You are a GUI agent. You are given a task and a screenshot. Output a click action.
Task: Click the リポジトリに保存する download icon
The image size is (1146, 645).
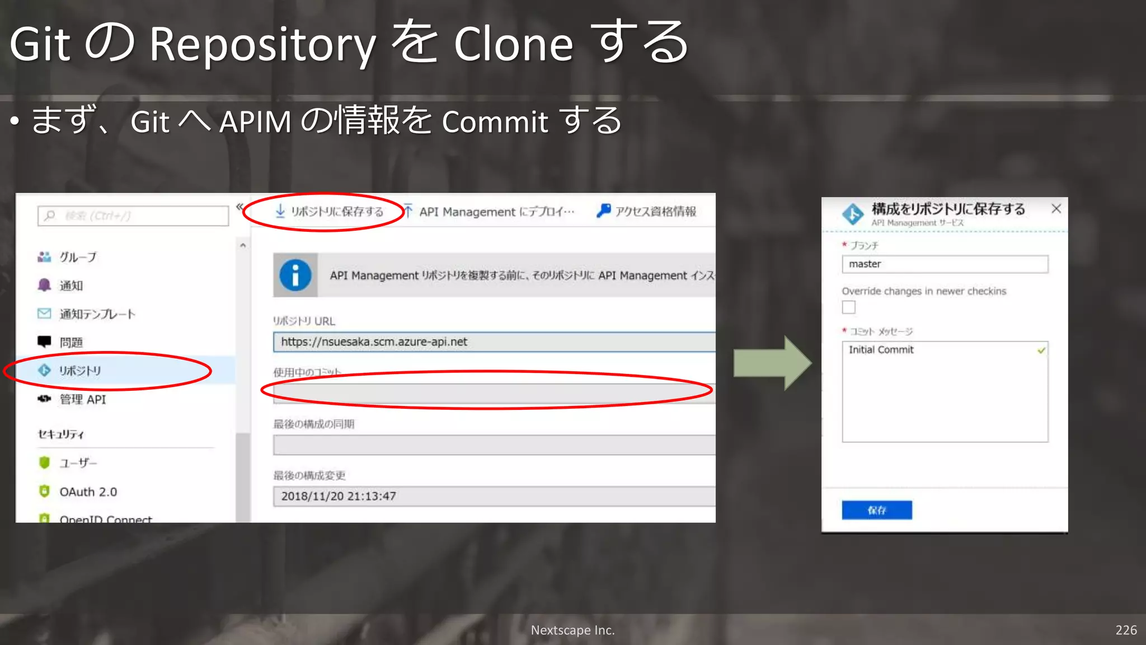[x=280, y=211]
